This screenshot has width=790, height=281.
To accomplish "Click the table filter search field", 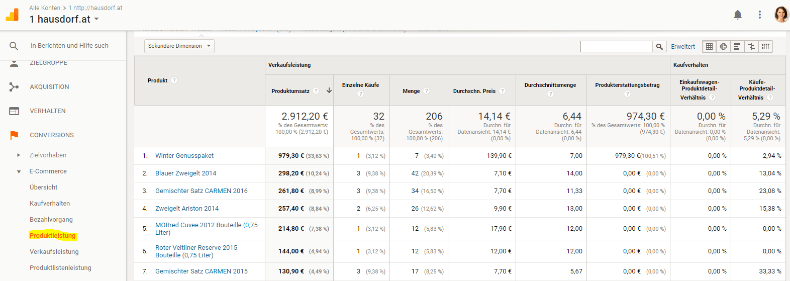I will [616, 47].
